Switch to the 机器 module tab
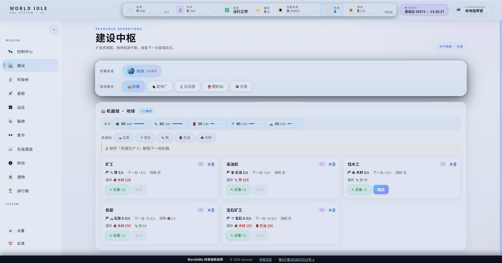Image resolution: width=502 pixels, height=263 pixels. (134, 86)
